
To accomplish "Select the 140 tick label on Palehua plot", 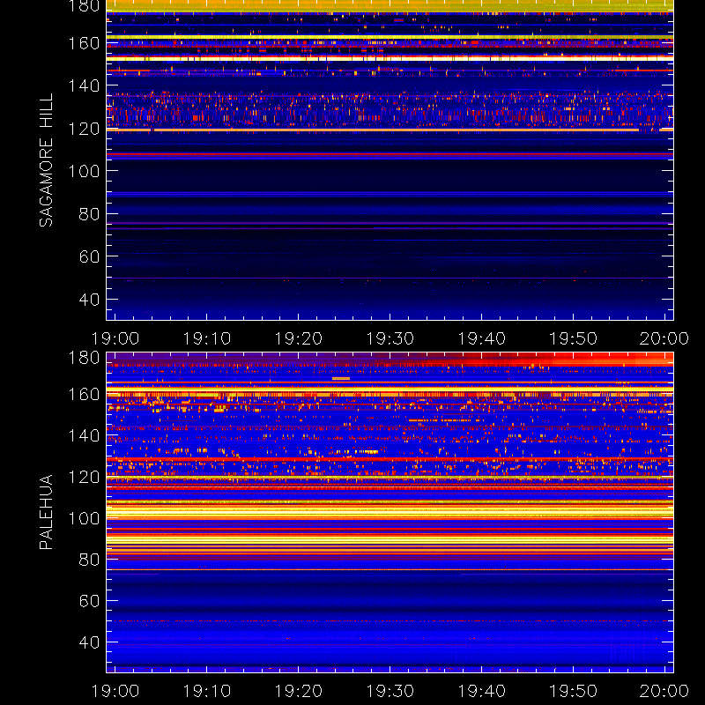I will click(x=84, y=435).
